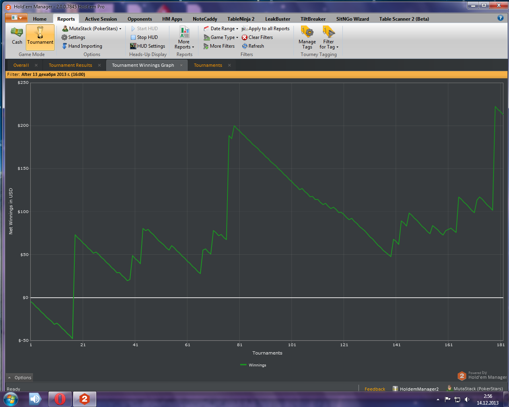Screen dimensions: 509x407
Task: Switch to Overall report tab
Action: (21, 65)
